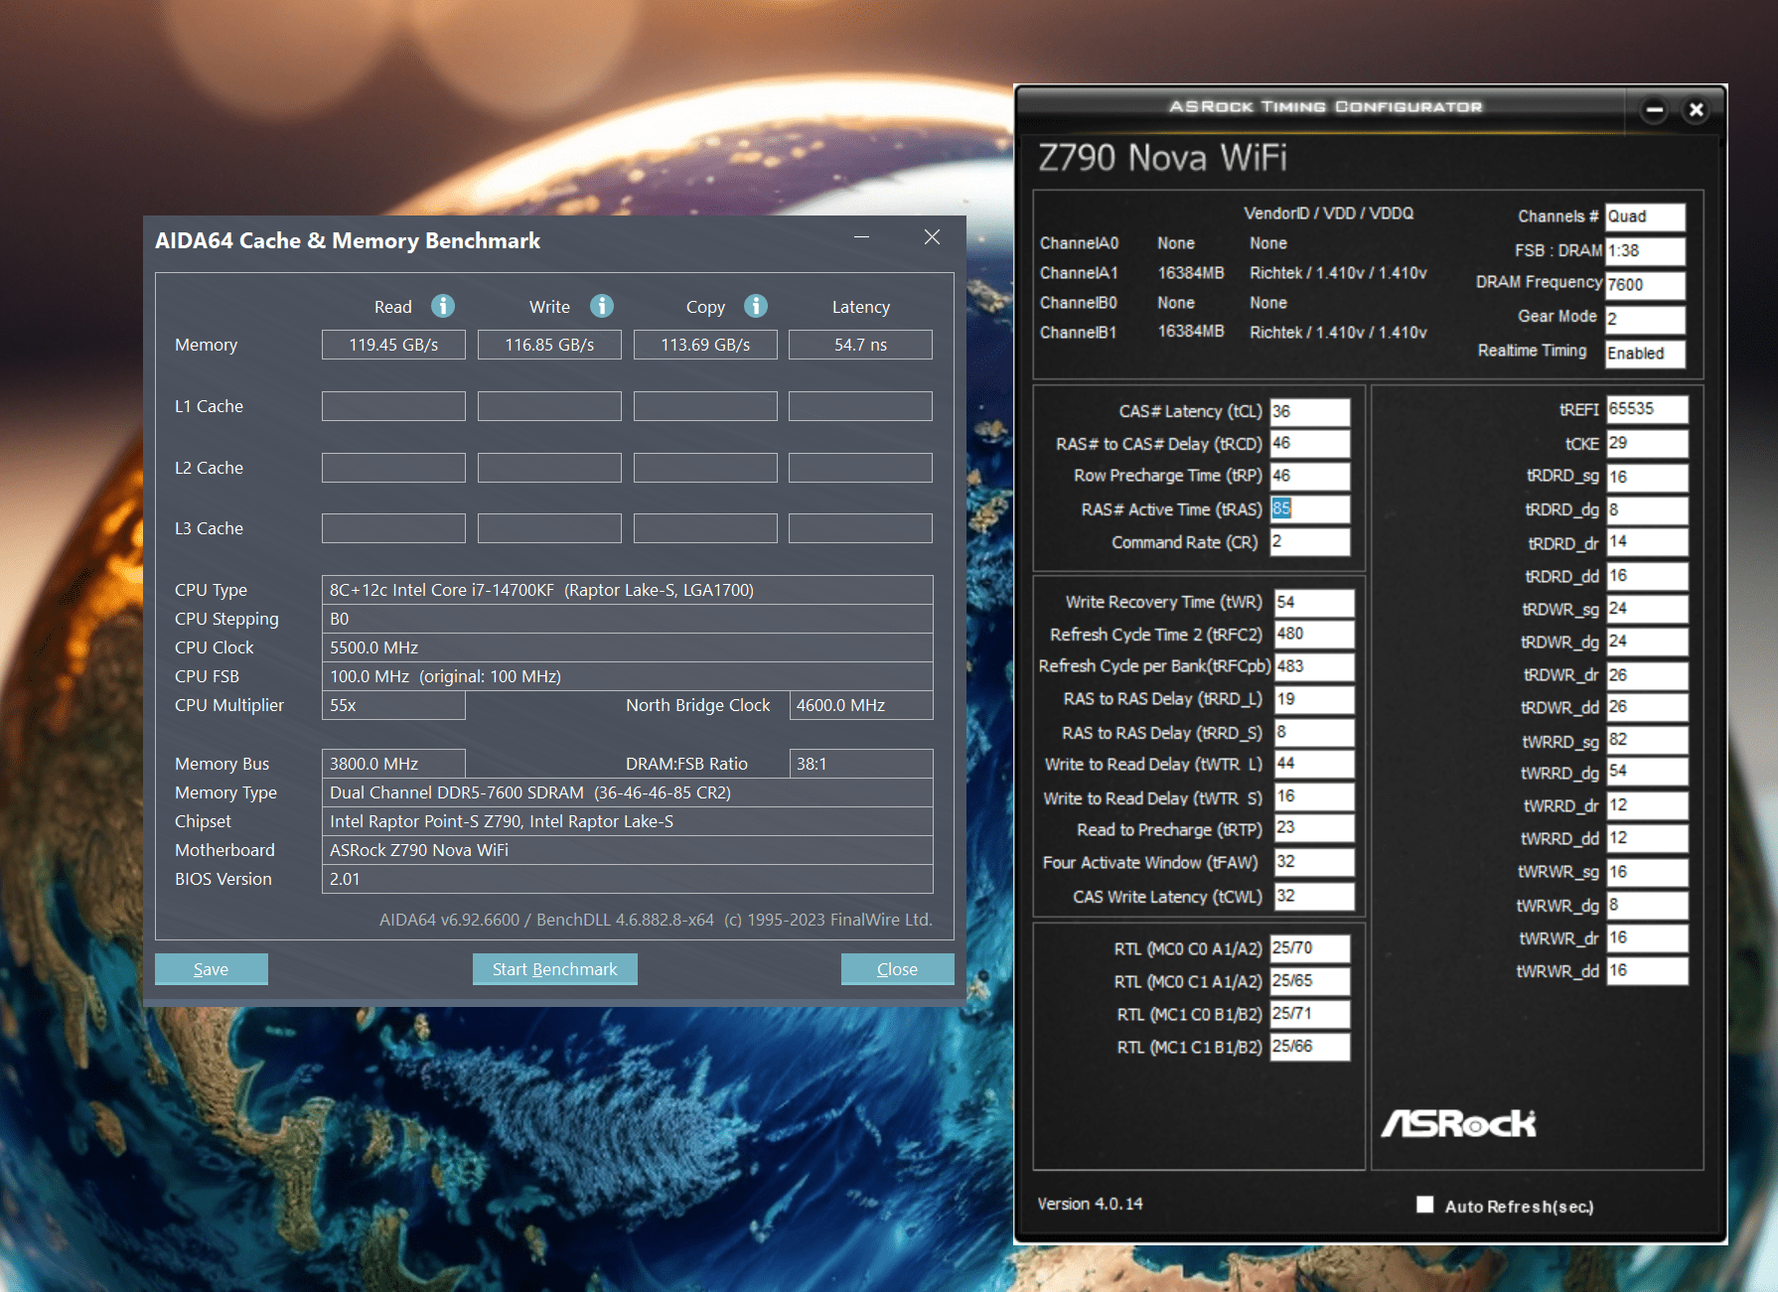Click the tWRWR_sg value field
Screen dimensions: 1778x1292
pyautogui.click(x=1647, y=872)
